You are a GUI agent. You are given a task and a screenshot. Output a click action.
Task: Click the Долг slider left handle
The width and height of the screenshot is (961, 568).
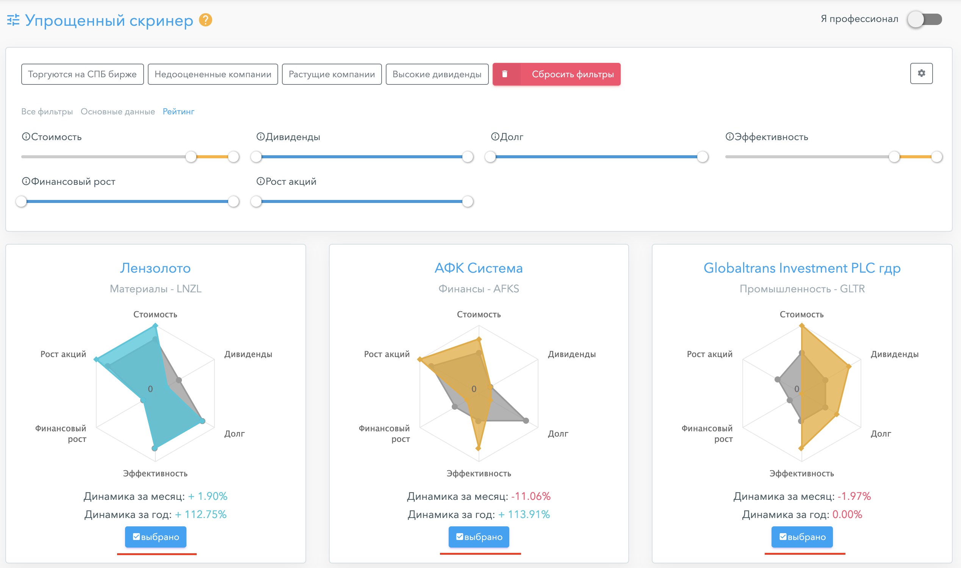coord(490,156)
